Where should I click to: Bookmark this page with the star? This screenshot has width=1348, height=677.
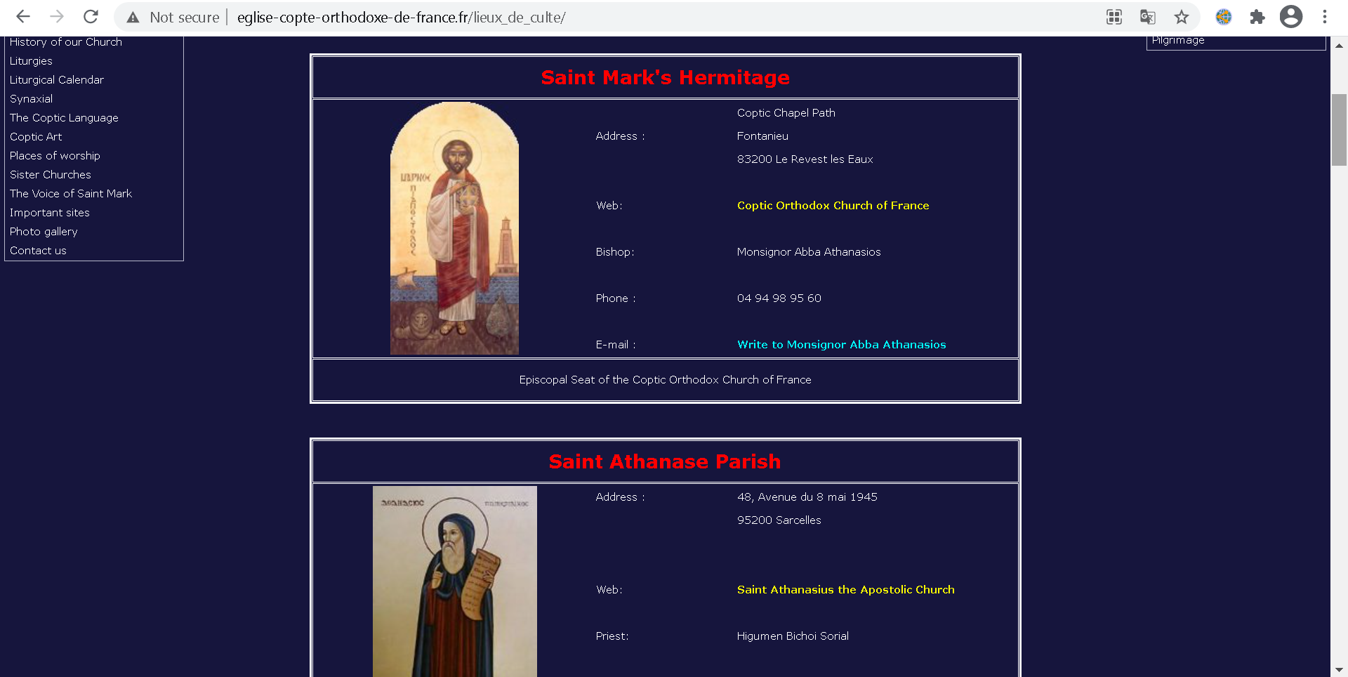(1182, 17)
